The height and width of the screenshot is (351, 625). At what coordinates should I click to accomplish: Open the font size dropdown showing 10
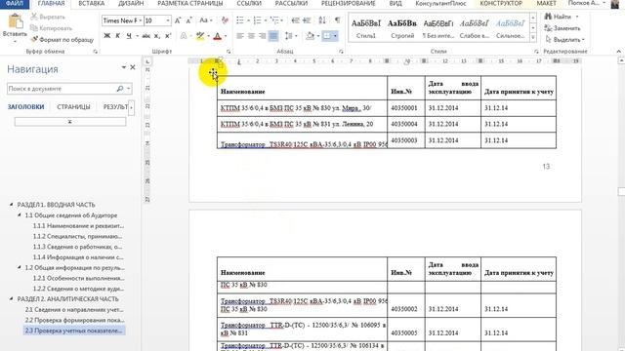point(168,20)
